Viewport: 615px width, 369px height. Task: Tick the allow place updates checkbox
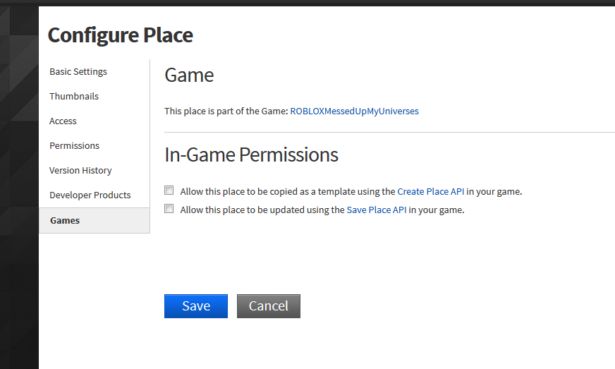(169, 209)
